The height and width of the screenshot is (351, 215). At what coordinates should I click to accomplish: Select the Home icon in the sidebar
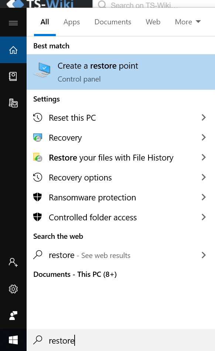pyautogui.click(x=13, y=50)
